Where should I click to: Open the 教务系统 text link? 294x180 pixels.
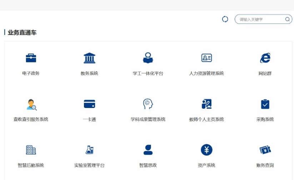pyautogui.click(x=89, y=73)
